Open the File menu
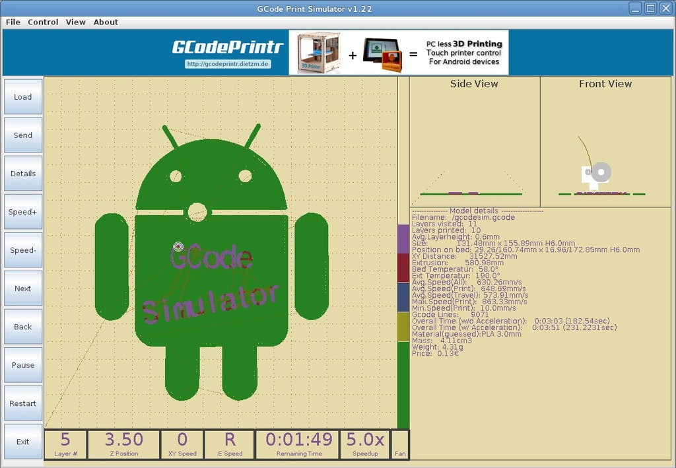 (x=13, y=22)
